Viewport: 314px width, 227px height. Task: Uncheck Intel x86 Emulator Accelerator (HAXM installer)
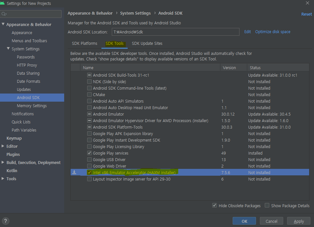point(89,172)
